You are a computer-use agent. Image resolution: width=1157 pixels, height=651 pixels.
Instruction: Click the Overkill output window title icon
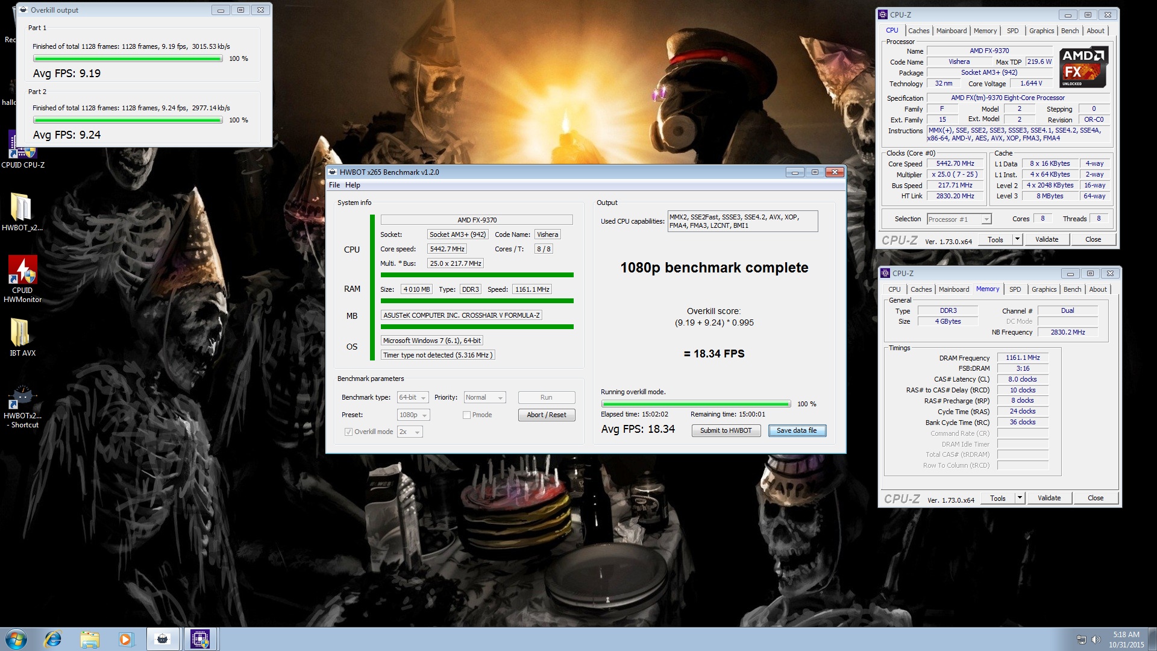[24, 10]
